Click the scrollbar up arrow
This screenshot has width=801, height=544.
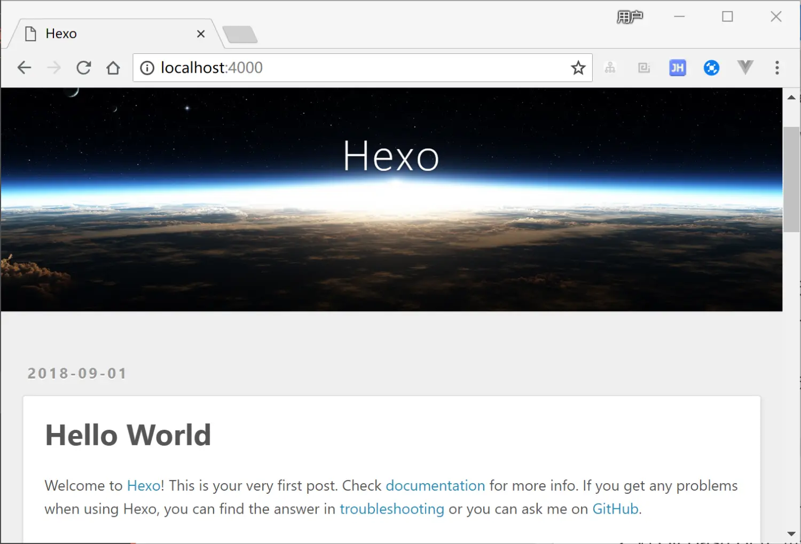[791, 97]
